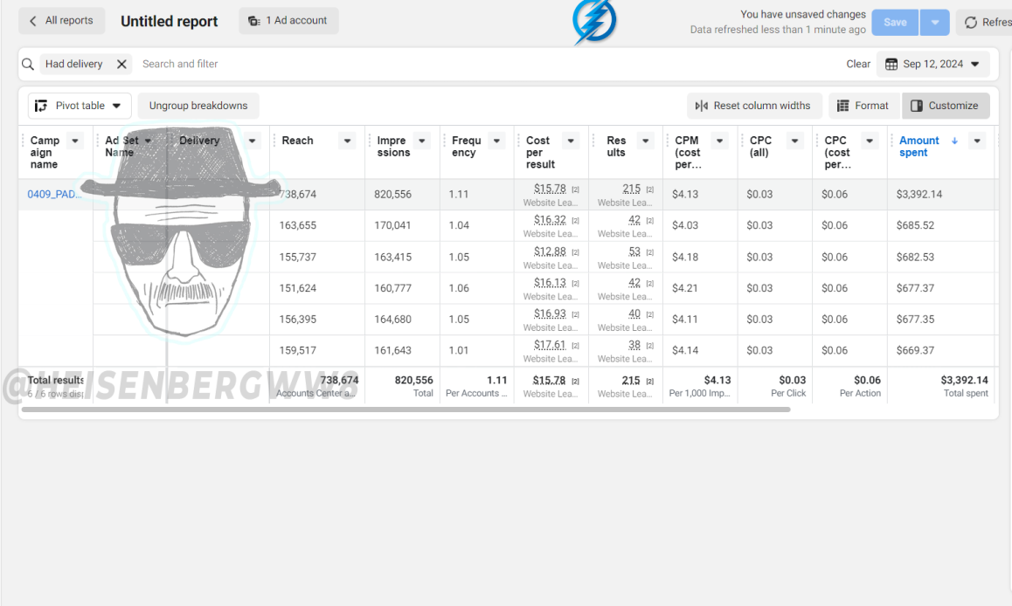This screenshot has height=606, width=1012.
Task: Open the Frequency column menu arrow
Action: pyautogui.click(x=496, y=141)
